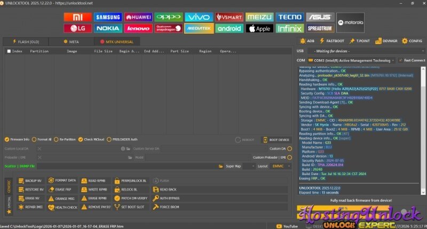
Task: Toggle the Fast Connect checkbox
Action: [400, 60]
